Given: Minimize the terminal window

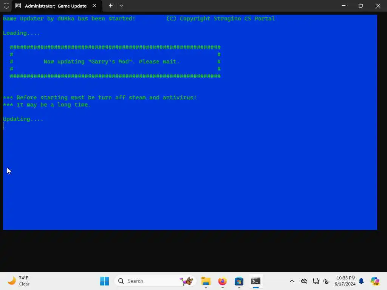Looking at the screenshot, I should tap(343, 6).
